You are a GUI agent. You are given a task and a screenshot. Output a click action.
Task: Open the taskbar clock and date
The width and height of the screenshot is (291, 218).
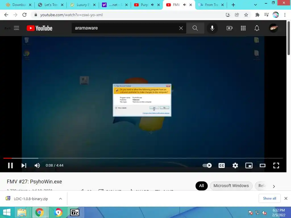click(278, 213)
